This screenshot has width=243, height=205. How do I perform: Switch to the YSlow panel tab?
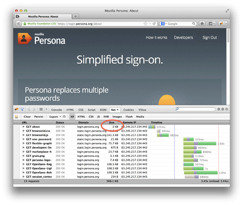142,110
